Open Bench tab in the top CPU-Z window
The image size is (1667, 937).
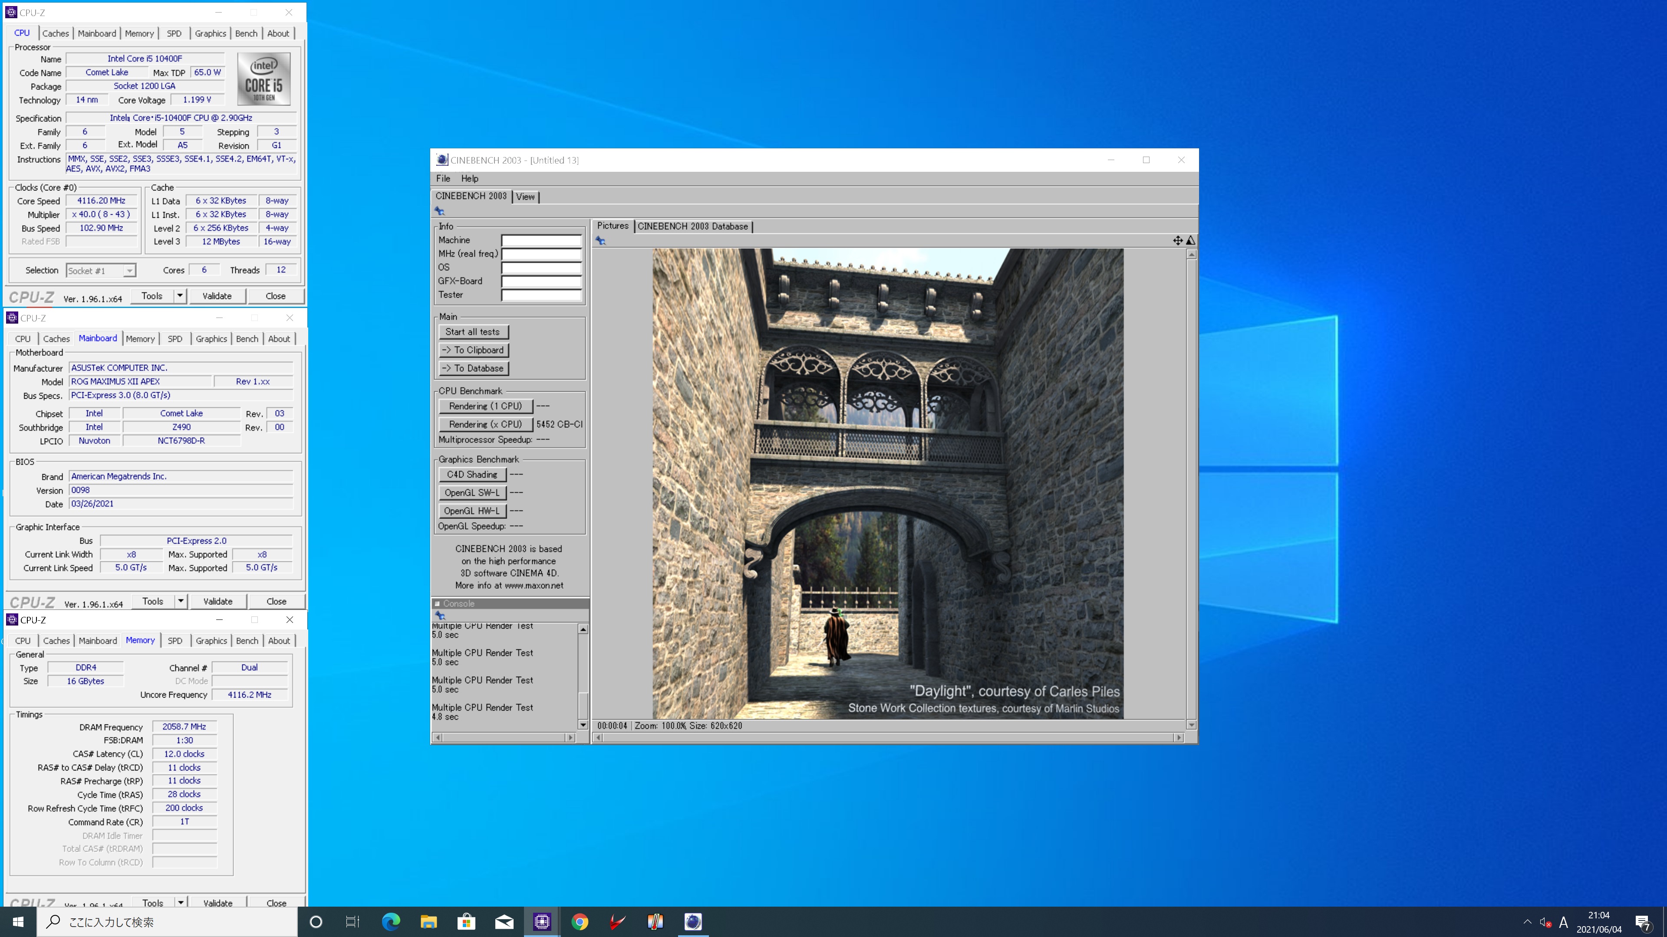246,34
